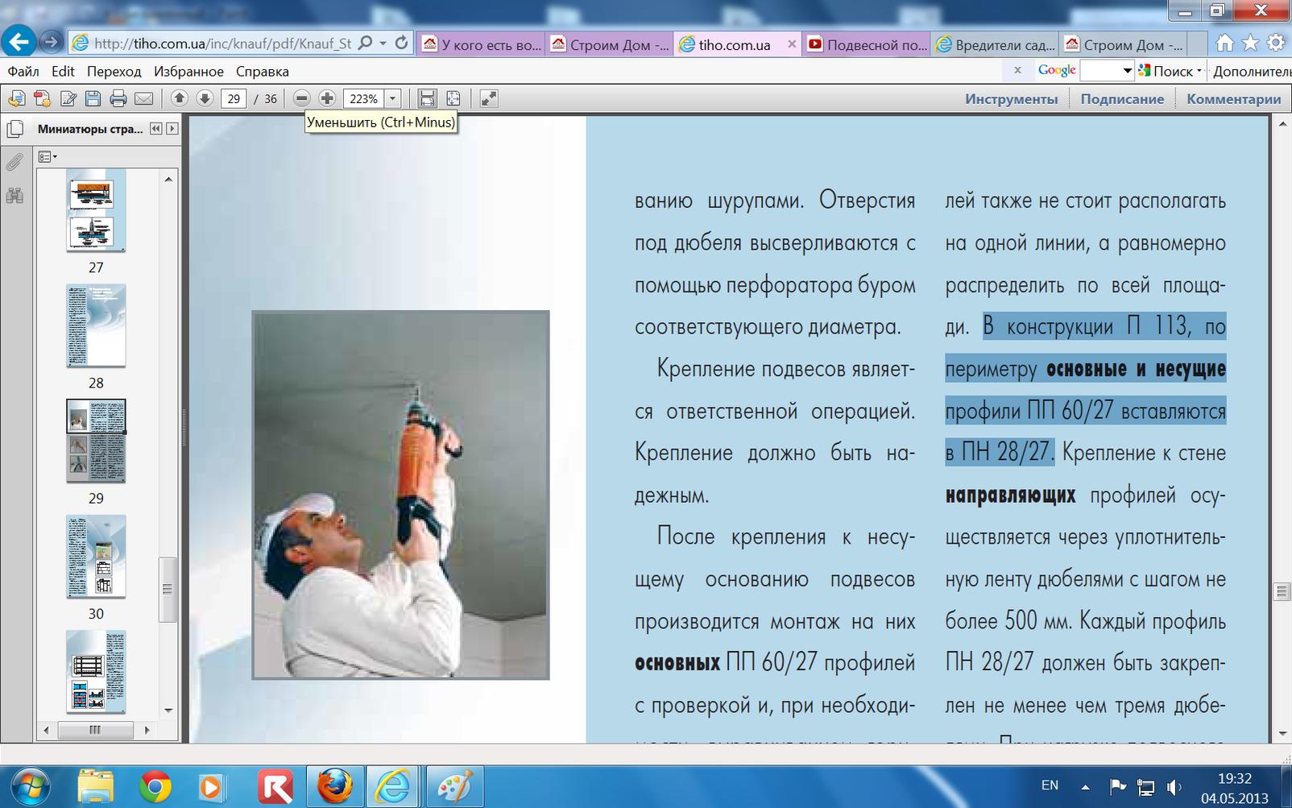Open the Справка menu
1292x808 pixels.
(263, 71)
